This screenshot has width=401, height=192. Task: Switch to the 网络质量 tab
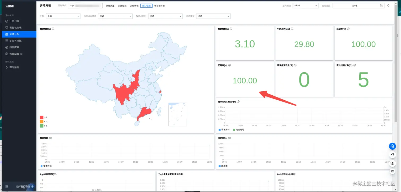pyautogui.click(x=110, y=6)
